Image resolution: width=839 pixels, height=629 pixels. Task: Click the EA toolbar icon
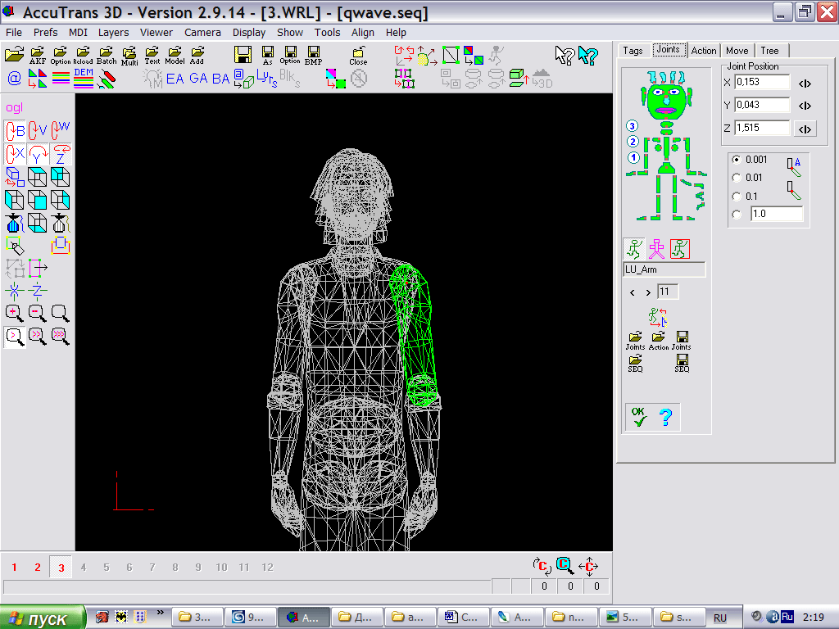point(175,79)
